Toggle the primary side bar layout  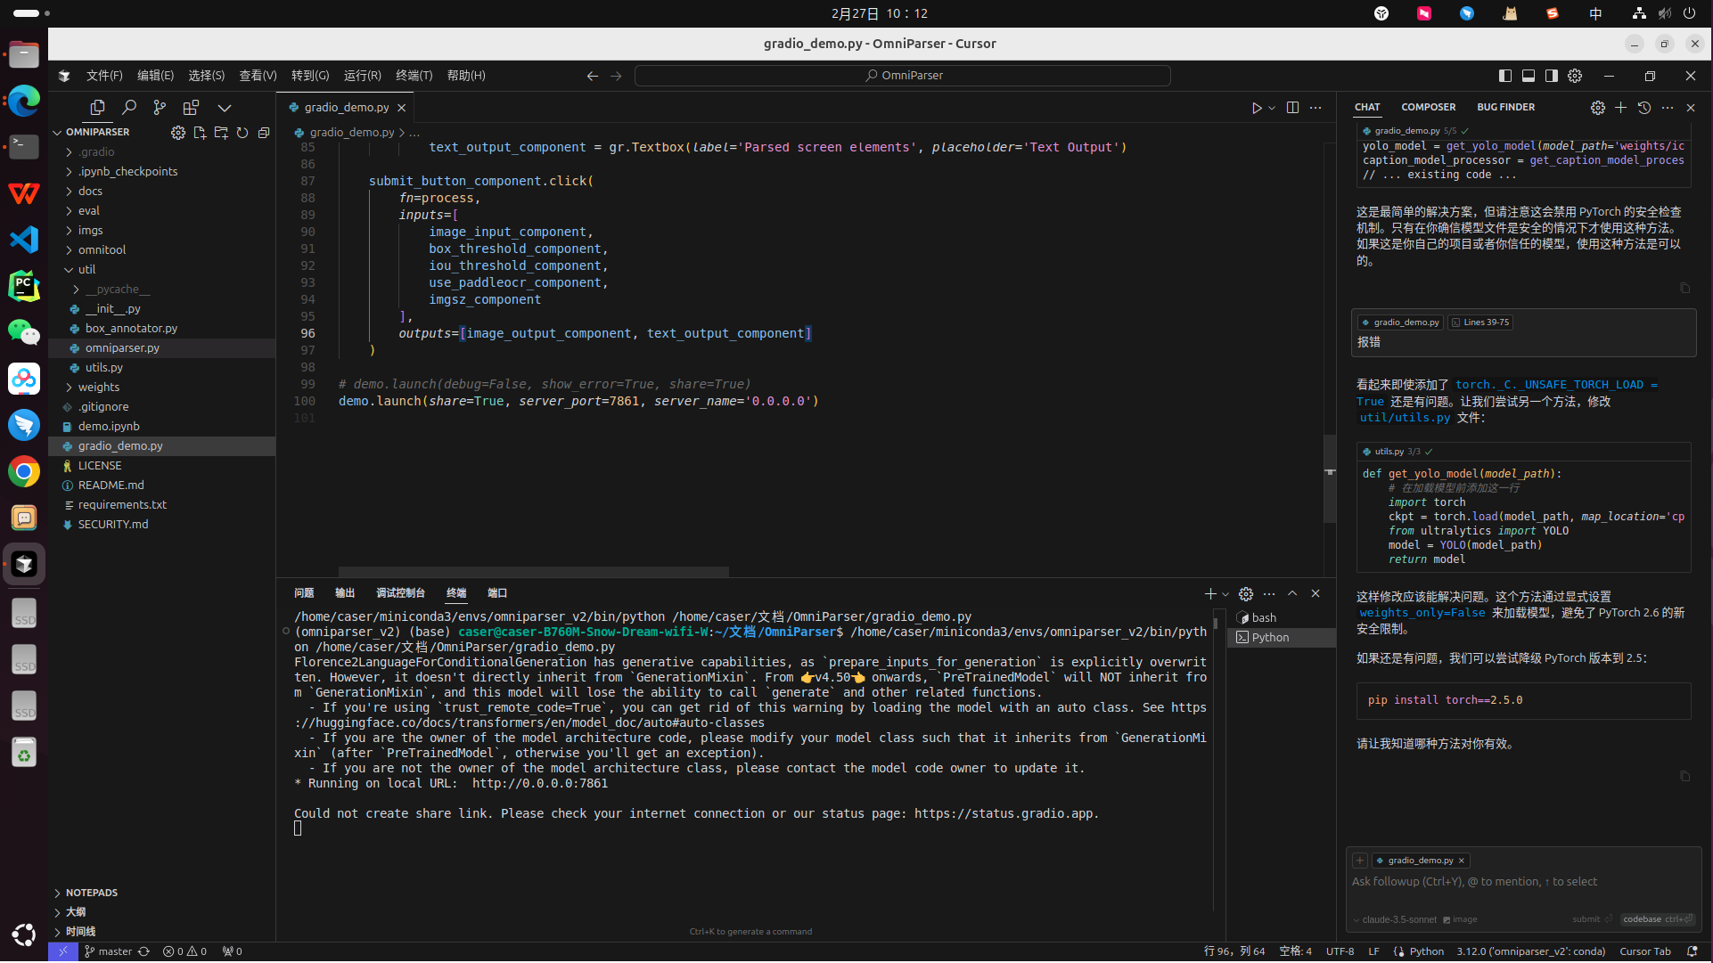point(1505,76)
